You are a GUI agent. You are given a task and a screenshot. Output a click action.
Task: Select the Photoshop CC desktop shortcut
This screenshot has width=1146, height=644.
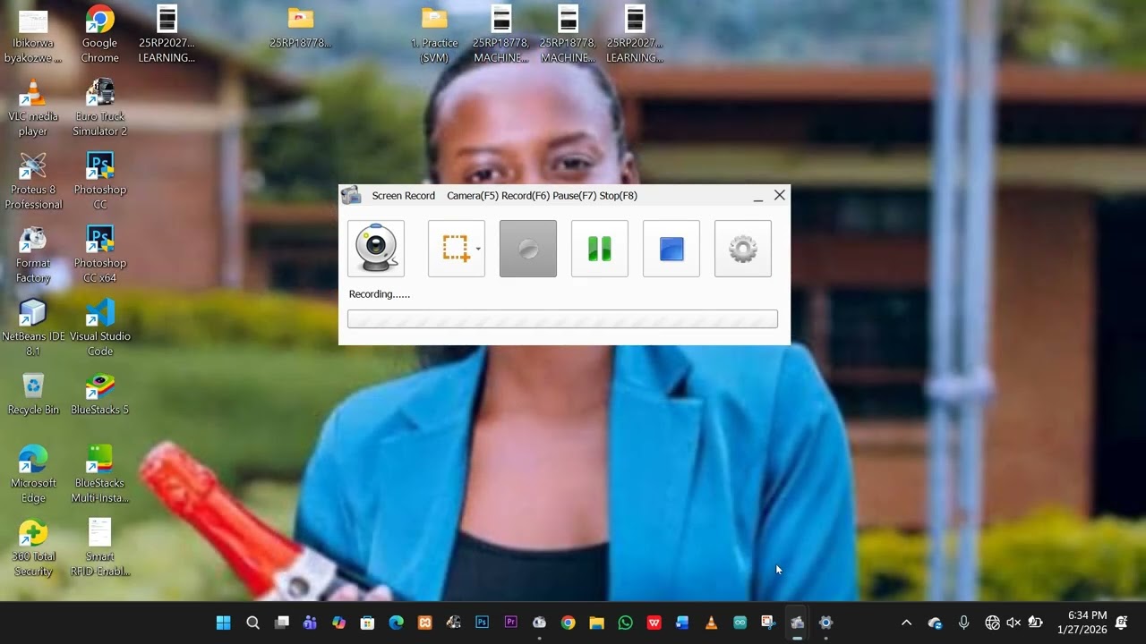point(99,182)
